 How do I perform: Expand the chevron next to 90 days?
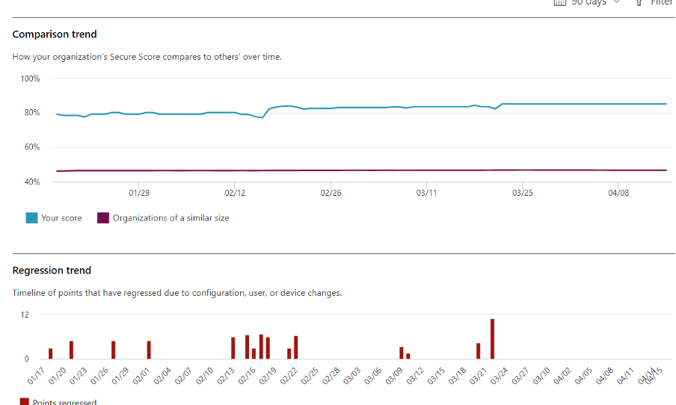(616, 3)
